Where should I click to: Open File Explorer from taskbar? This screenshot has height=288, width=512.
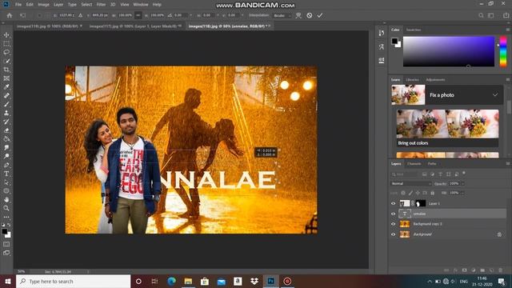point(188,281)
